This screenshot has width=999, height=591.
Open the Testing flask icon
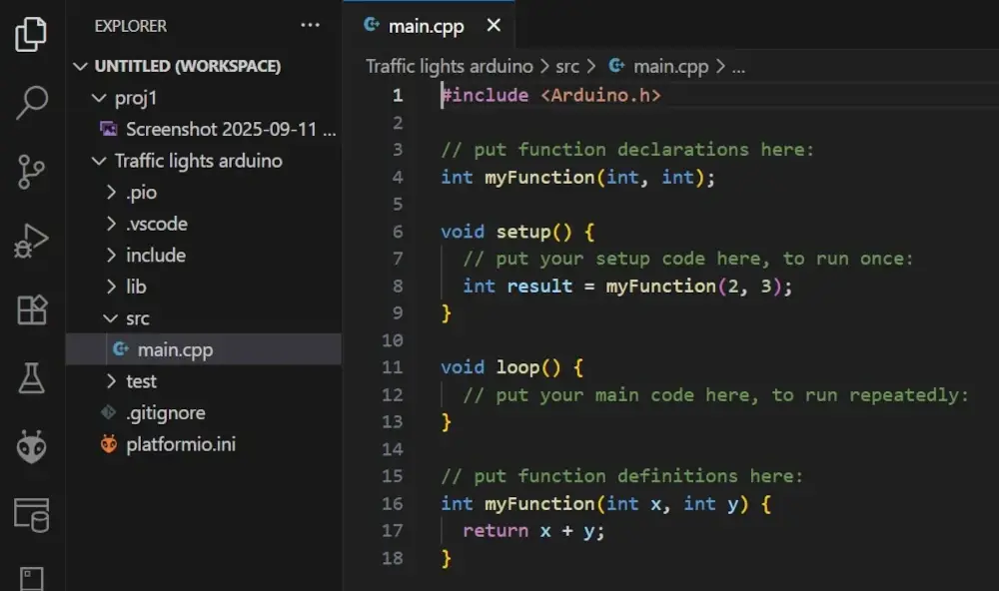click(31, 378)
